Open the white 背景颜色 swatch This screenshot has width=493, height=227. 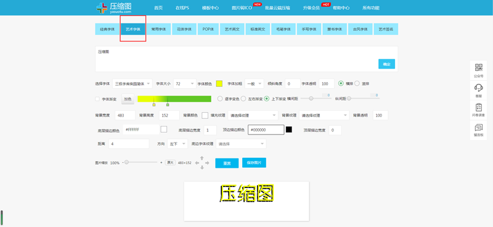point(205,115)
